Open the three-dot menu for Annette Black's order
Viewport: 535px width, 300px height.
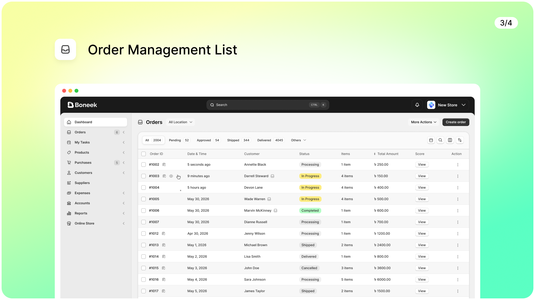click(458, 165)
